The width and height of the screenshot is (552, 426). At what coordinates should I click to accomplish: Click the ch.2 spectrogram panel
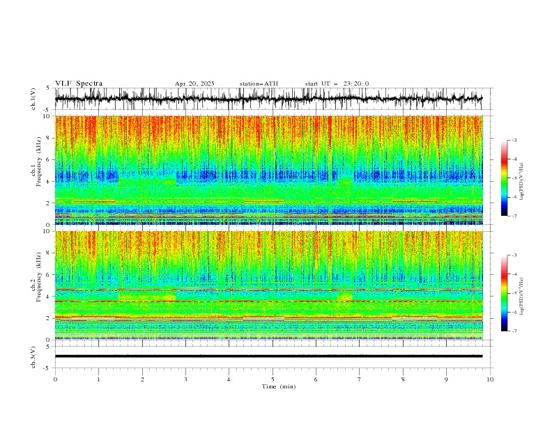268,285
